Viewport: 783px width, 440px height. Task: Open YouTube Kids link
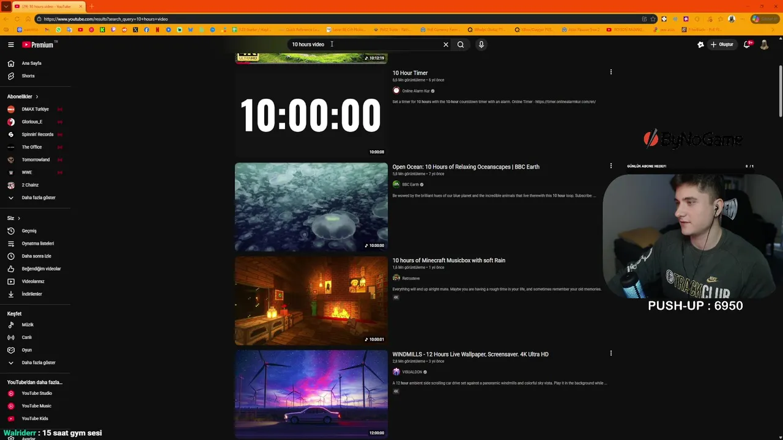coord(35,419)
